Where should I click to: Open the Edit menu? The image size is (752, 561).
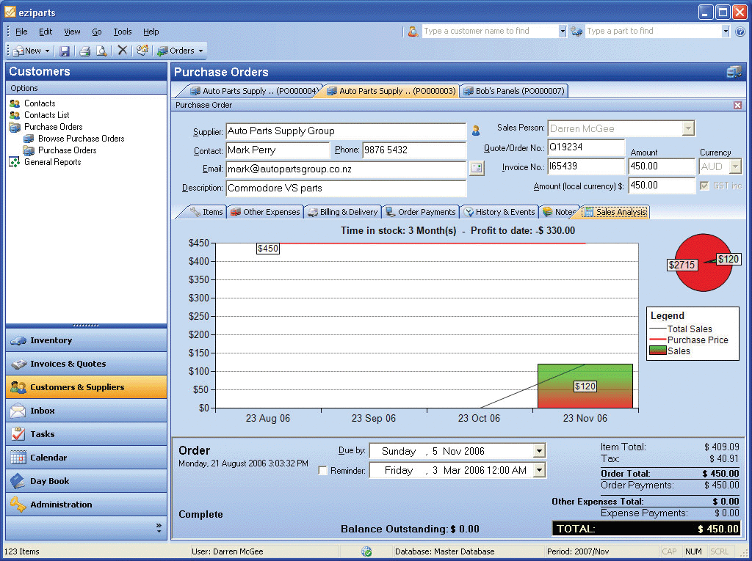[46, 32]
